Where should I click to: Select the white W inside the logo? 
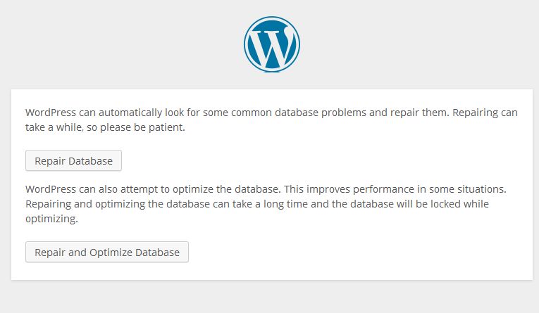click(272, 46)
